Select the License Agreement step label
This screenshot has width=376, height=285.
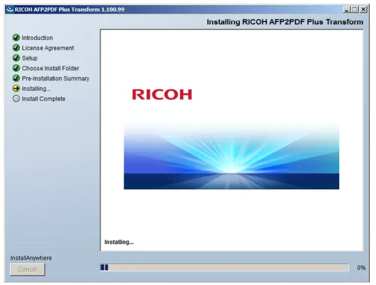point(48,48)
